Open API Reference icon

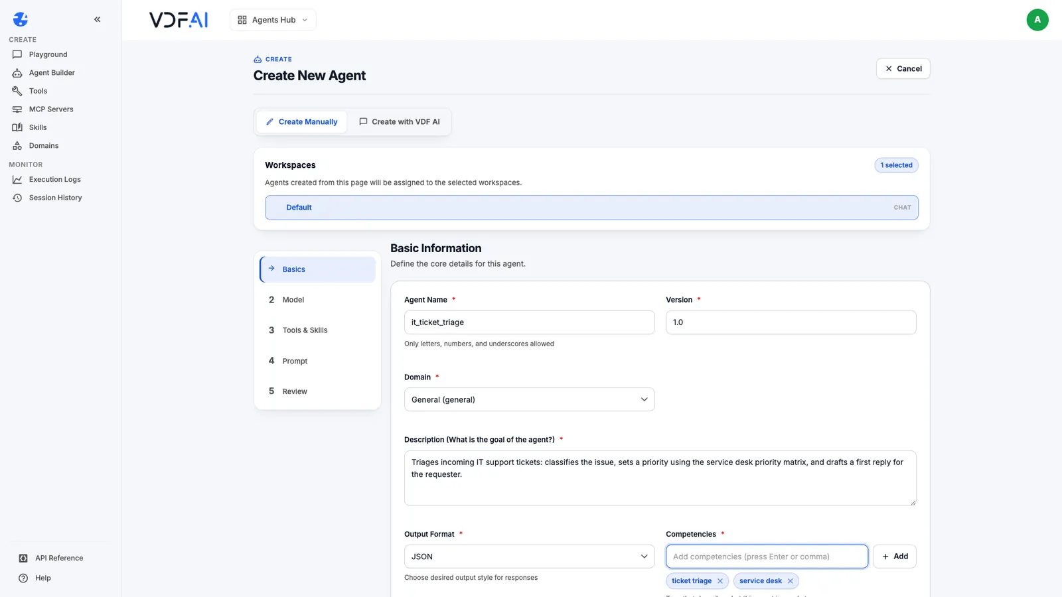tap(23, 559)
